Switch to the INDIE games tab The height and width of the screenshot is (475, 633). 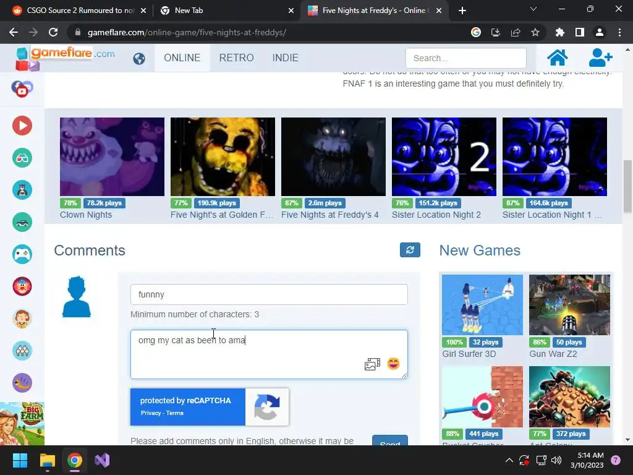pyautogui.click(x=286, y=58)
